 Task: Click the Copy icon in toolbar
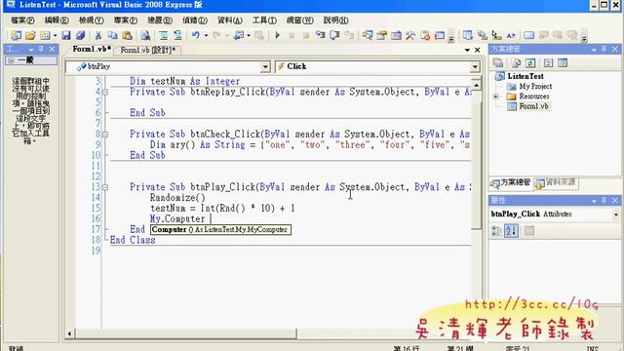click(113, 35)
